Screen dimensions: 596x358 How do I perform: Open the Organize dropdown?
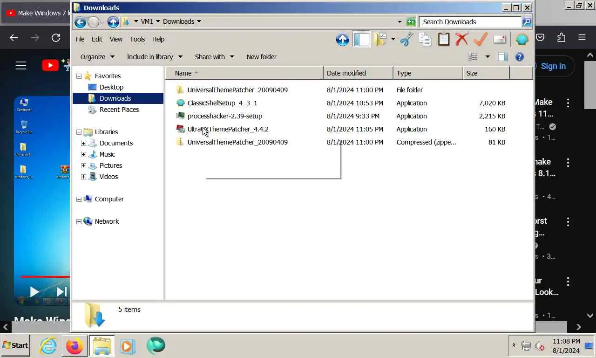[x=97, y=57]
